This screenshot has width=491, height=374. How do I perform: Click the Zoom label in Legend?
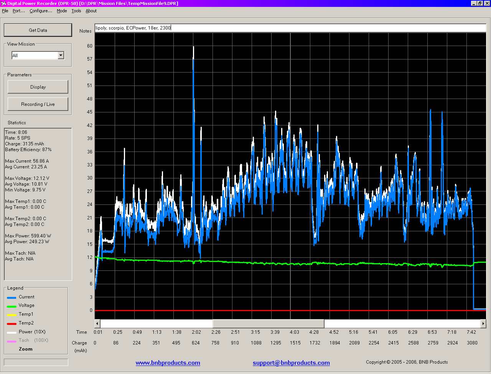(26, 349)
